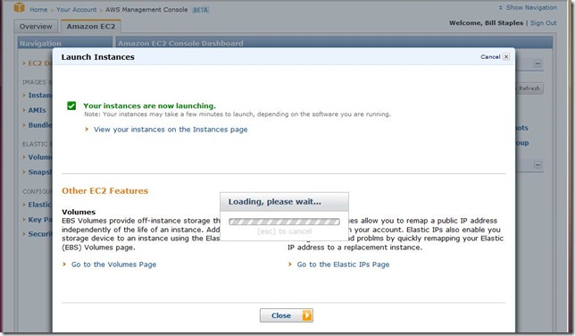Go to the Elastic IPs Page
This screenshot has width=575, height=336.
[343, 265]
